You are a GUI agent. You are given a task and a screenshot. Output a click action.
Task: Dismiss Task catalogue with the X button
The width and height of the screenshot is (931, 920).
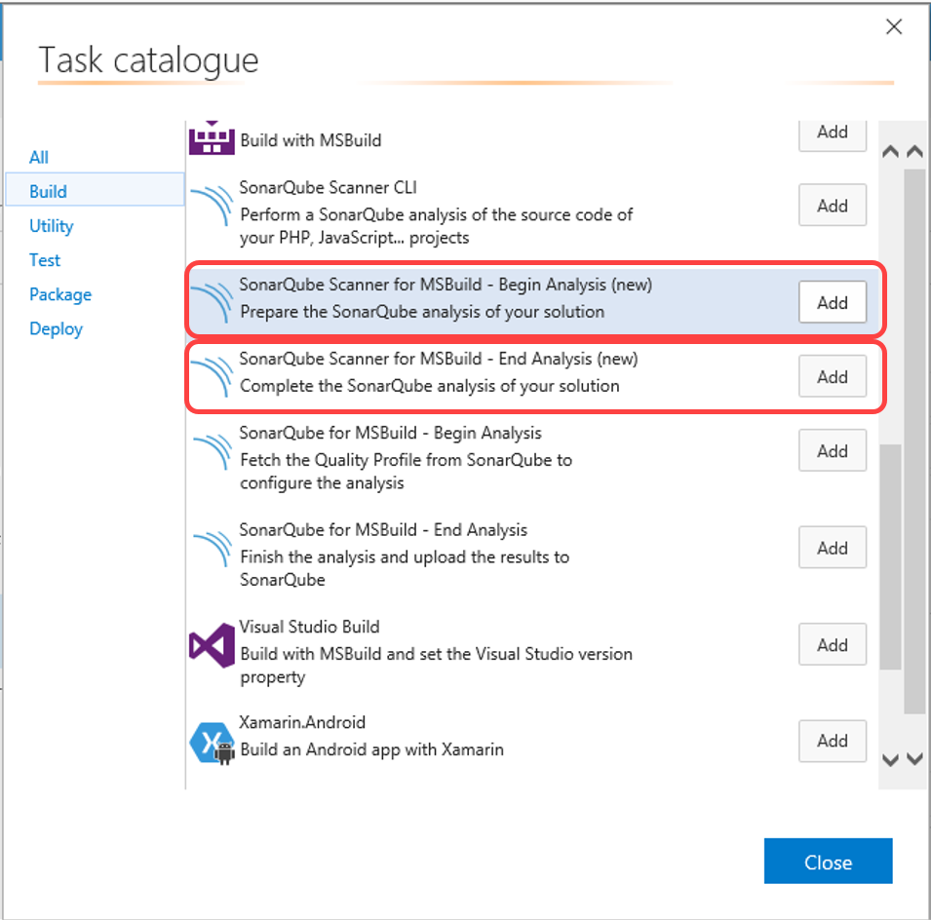click(894, 26)
